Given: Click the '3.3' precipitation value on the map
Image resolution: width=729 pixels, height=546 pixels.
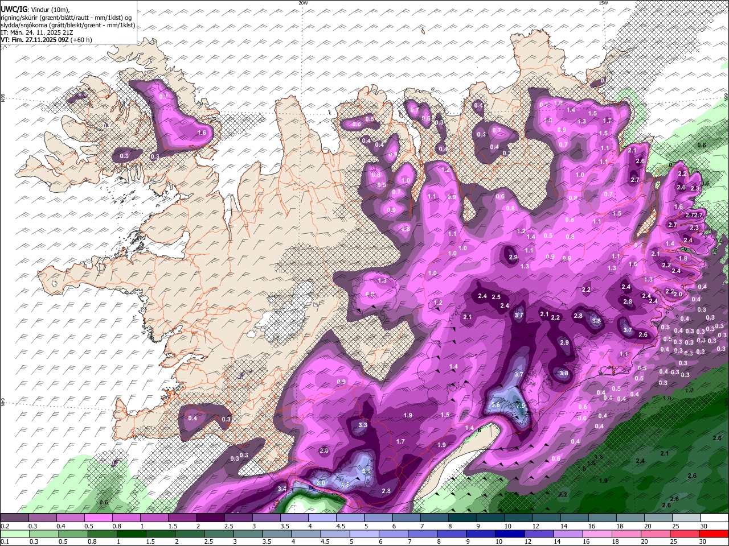Looking at the screenshot, I should (363, 425).
